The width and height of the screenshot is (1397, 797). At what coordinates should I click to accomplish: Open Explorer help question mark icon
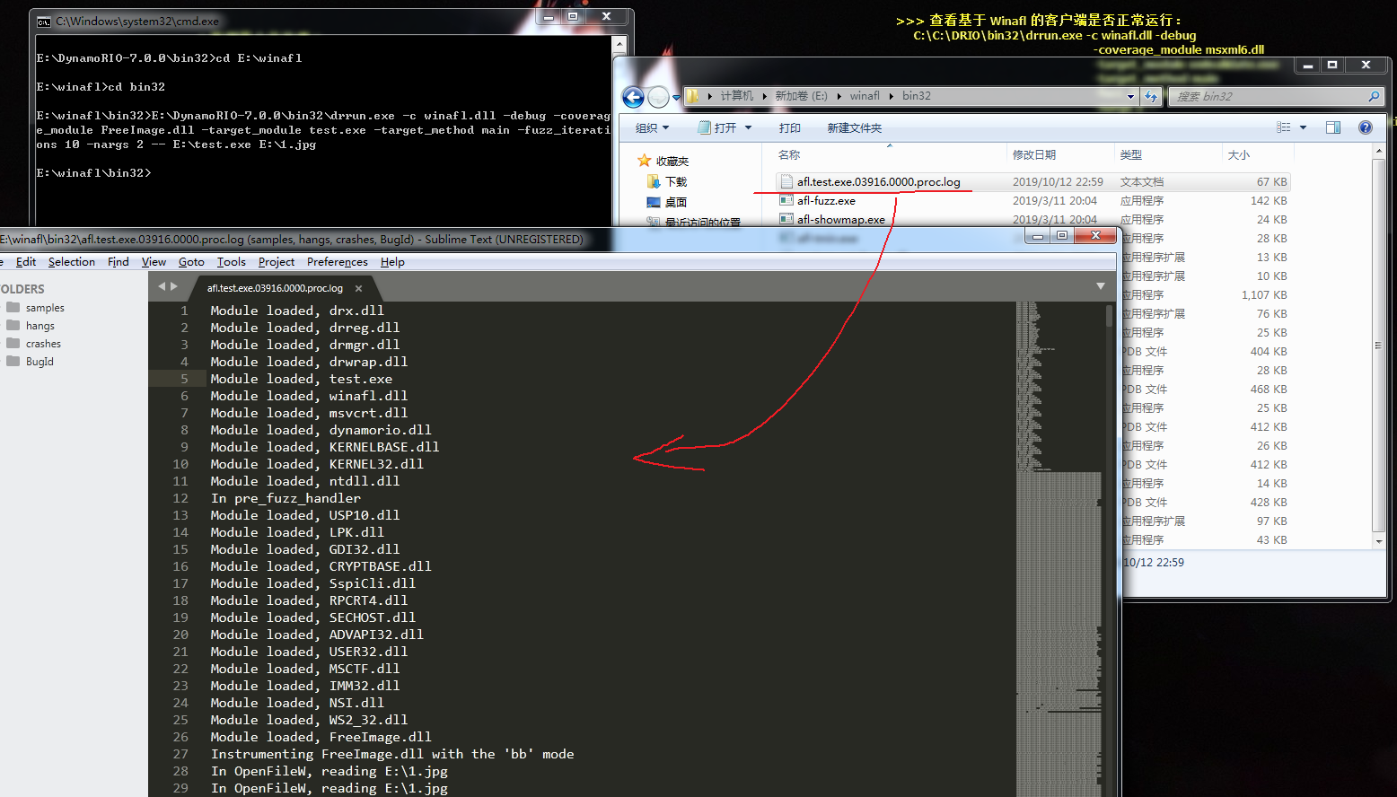[1366, 127]
